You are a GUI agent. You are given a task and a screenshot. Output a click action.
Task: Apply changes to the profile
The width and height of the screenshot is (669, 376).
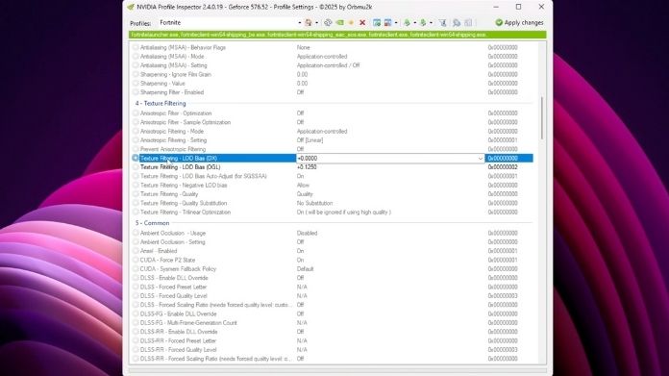(519, 23)
